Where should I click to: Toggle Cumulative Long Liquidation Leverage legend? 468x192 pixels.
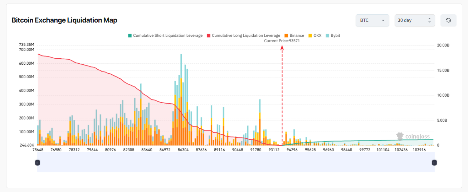tap(243, 36)
